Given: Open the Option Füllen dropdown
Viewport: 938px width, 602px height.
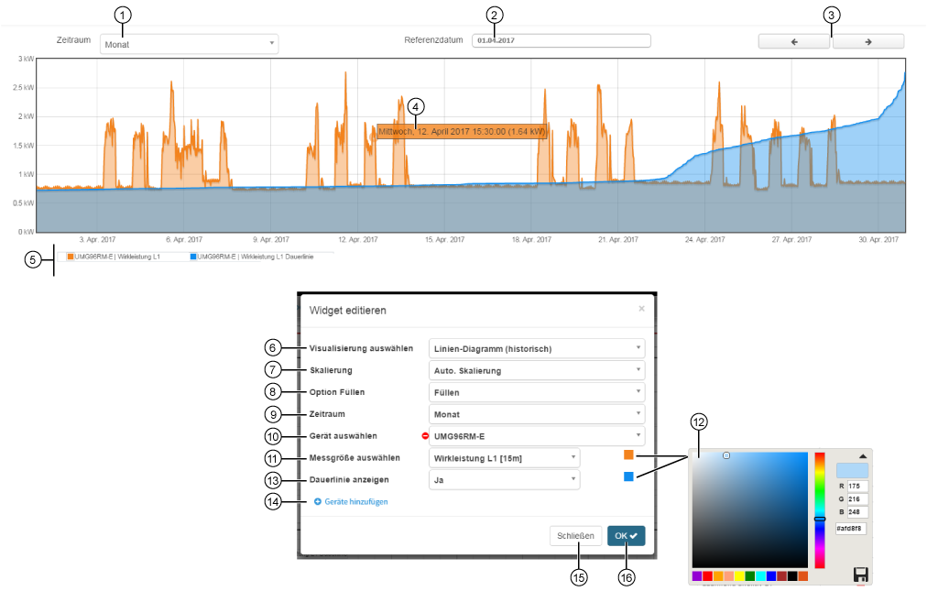Looking at the screenshot, I should [536, 392].
